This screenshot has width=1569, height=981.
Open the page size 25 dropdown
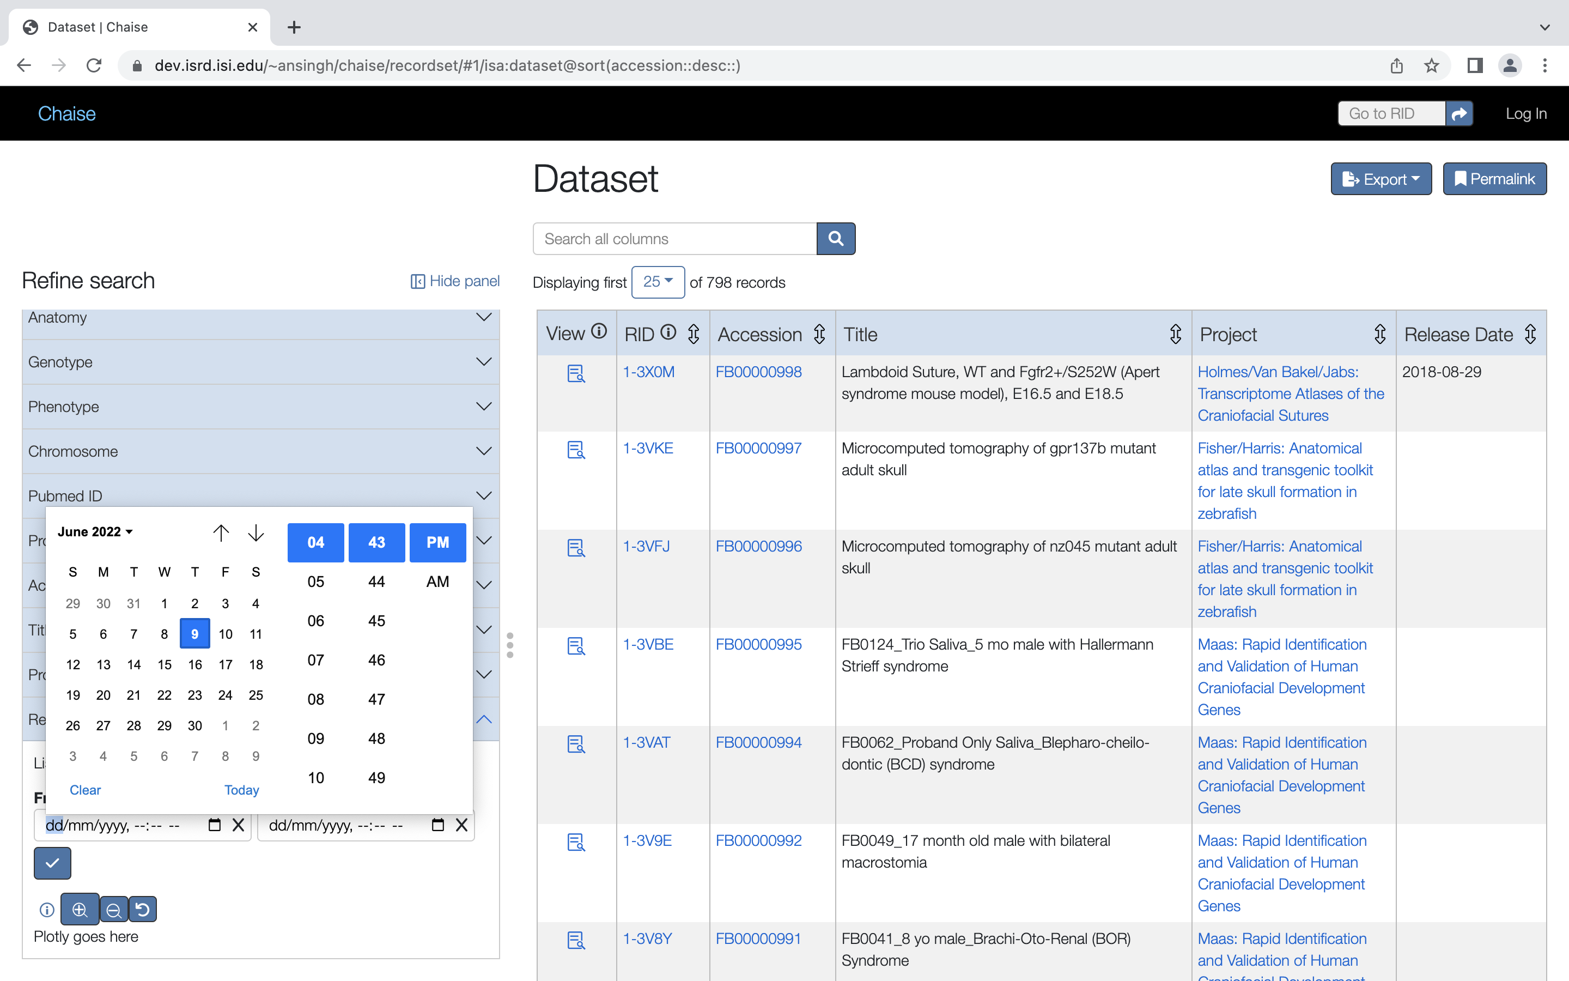pyautogui.click(x=658, y=282)
